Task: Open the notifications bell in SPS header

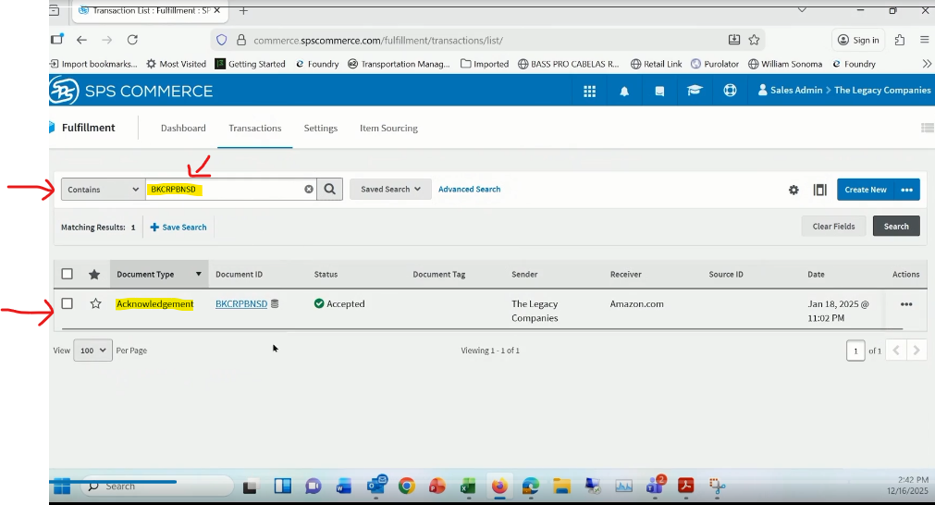Action: click(x=624, y=92)
